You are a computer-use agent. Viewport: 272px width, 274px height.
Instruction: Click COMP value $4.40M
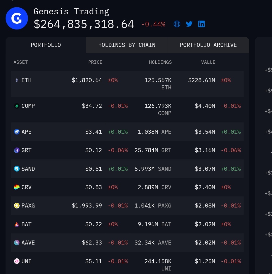205,106
